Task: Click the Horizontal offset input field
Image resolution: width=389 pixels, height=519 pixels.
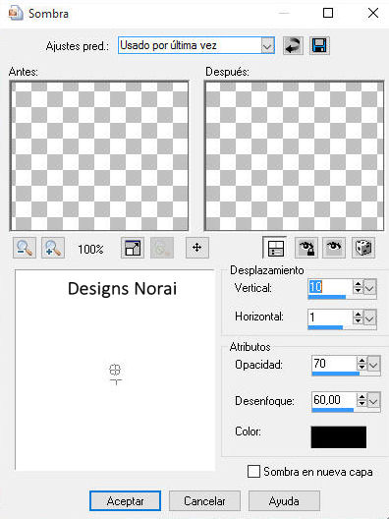Action: (330, 317)
